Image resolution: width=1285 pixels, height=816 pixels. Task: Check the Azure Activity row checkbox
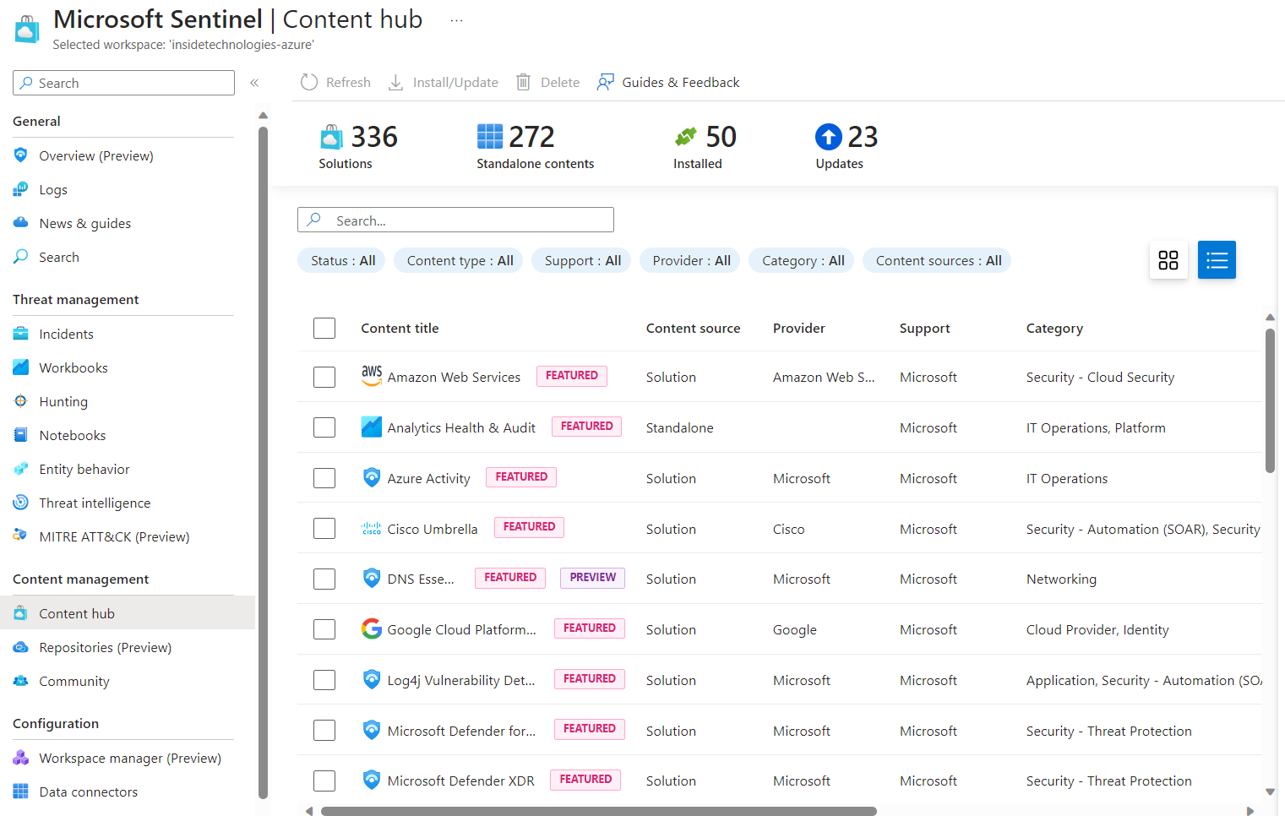pyautogui.click(x=324, y=478)
